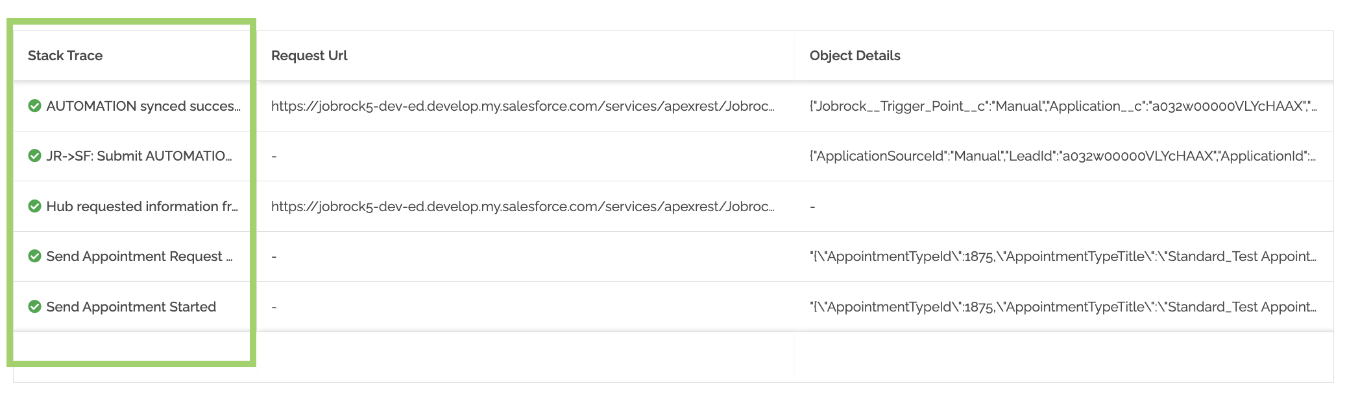Click the success icon beside Send Appointment Request

[35, 256]
